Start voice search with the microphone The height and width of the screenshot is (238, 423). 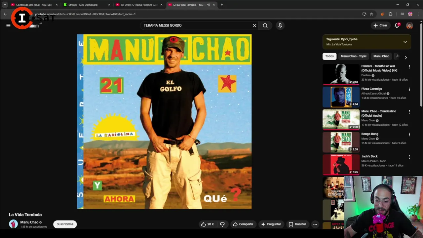[280, 25]
